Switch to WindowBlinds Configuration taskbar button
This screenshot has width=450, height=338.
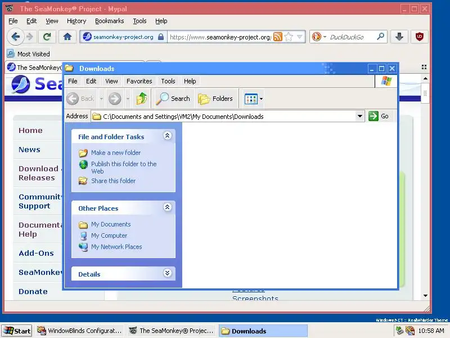[x=80, y=331]
